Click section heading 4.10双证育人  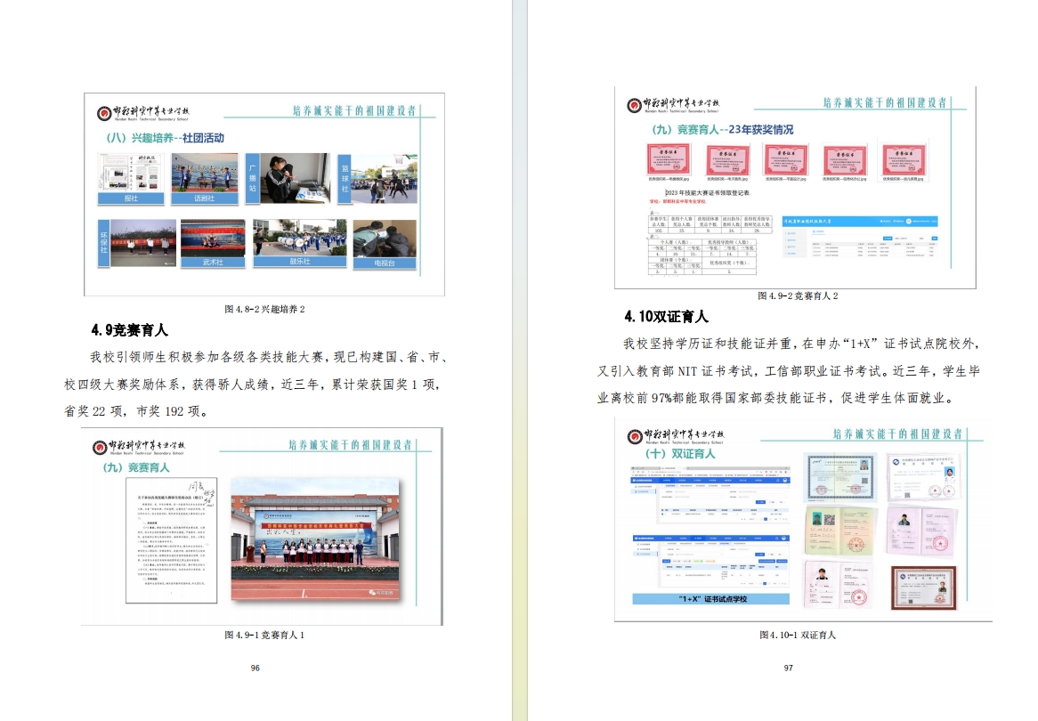click(x=666, y=317)
